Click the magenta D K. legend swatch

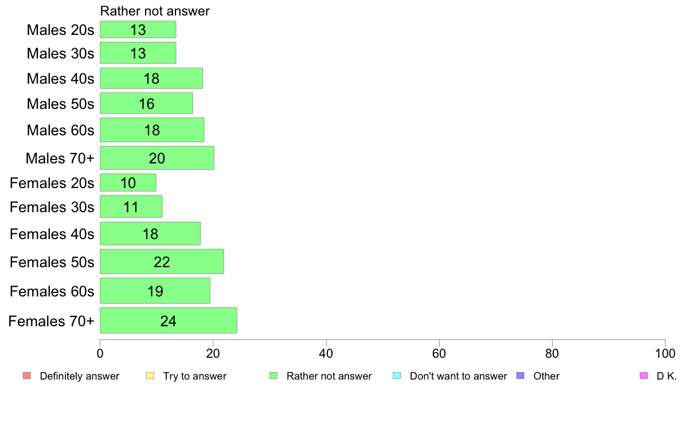(x=644, y=376)
